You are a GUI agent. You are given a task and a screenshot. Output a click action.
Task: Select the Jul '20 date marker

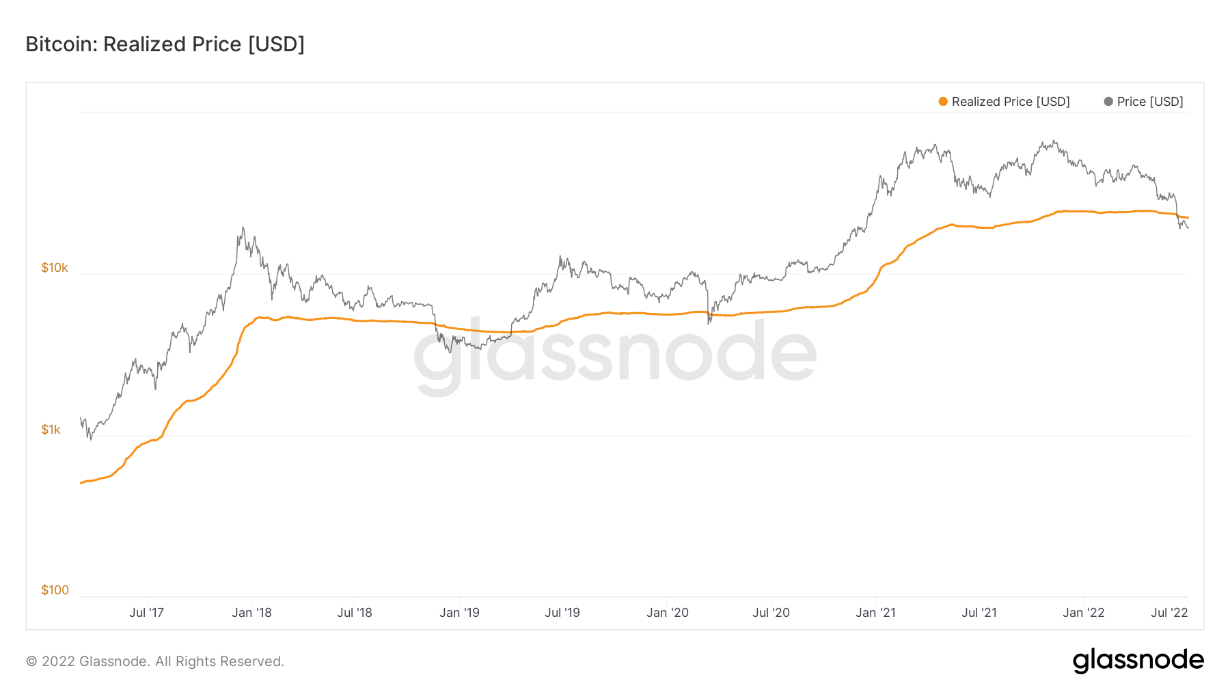click(x=771, y=613)
